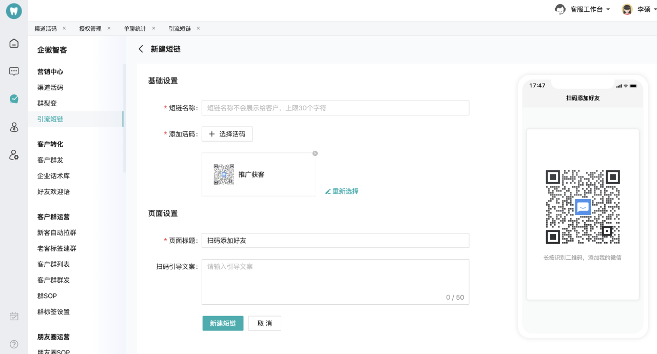The width and height of the screenshot is (657, 354).
Task: Switch to the 授权管理 tab
Action: tap(90, 29)
